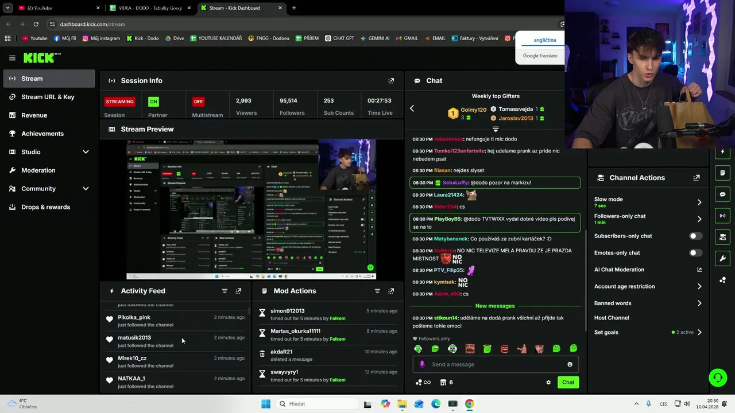The height and width of the screenshot is (413, 735).
Task: Pop out the Session Info panel
Action: [x=391, y=81]
